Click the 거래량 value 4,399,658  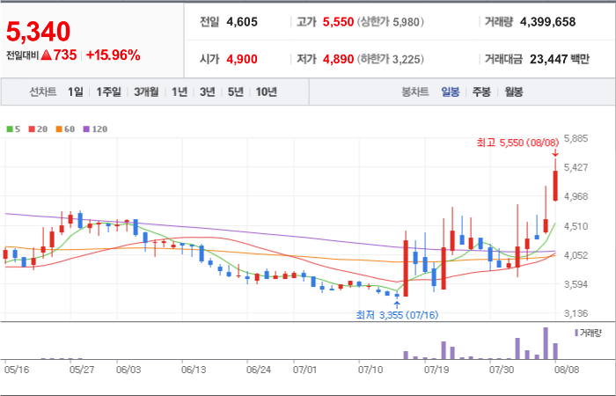coord(547,22)
